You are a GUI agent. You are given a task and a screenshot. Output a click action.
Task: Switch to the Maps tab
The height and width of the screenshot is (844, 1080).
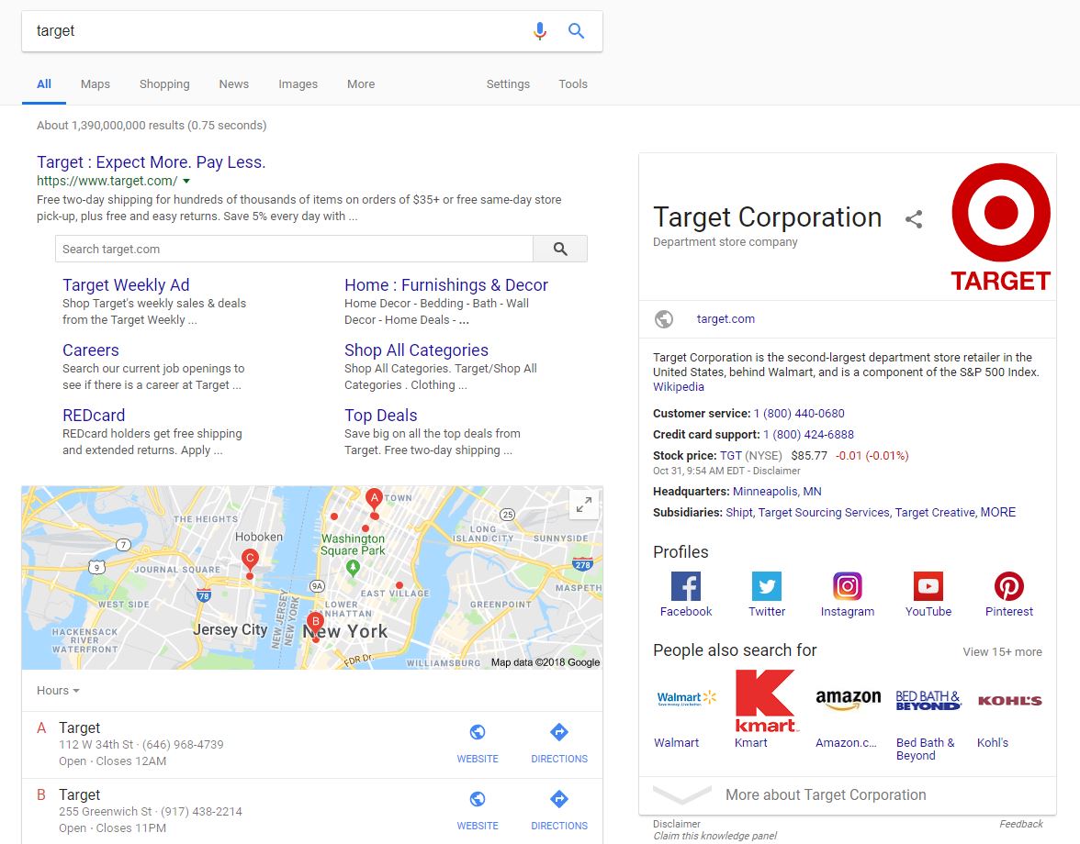pyautogui.click(x=96, y=83)
